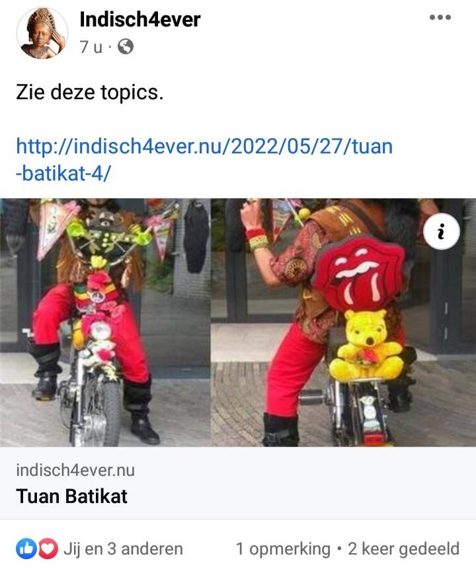Open left photo of decorated motorbike front
476x573 pixels.
coord(105,323)
